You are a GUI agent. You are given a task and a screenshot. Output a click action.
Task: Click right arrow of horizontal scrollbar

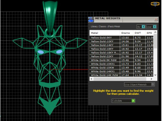point(151,79)
